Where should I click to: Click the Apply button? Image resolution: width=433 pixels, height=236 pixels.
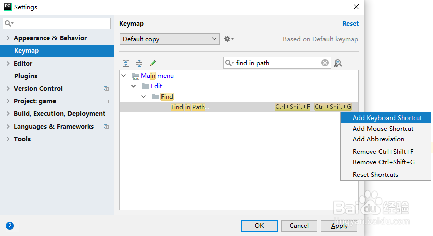339,226
